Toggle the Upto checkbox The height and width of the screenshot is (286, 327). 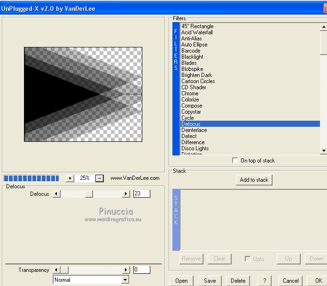[x=248, y=259]
